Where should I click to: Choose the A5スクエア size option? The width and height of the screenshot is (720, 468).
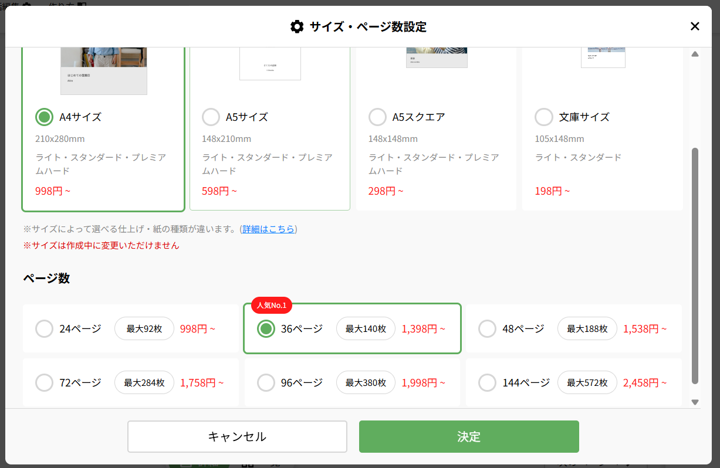(x=377, y=117)
